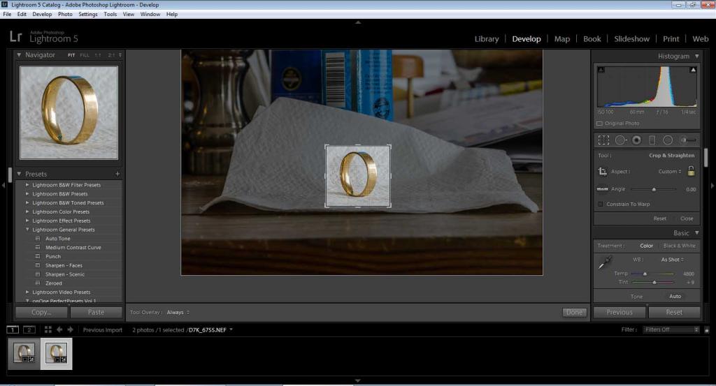Screen dimensions: 716x386
Task: Select the Spot Removal tool
Action: click(620, 140)
